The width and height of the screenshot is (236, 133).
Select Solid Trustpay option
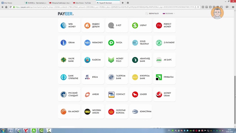click(141, 43)
